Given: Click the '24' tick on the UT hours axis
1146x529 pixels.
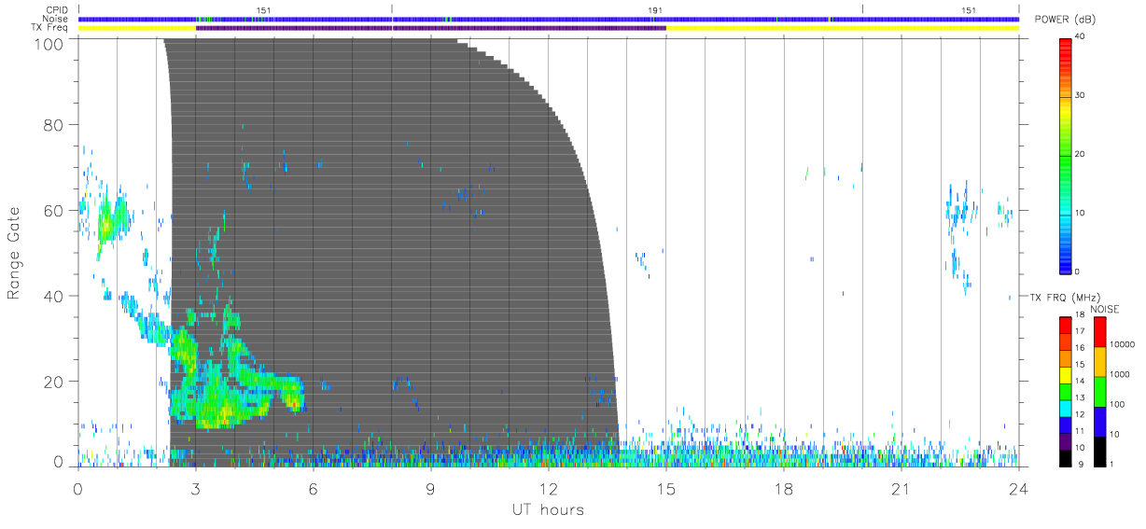Looking at the screenshot, I should (1018, 488).
